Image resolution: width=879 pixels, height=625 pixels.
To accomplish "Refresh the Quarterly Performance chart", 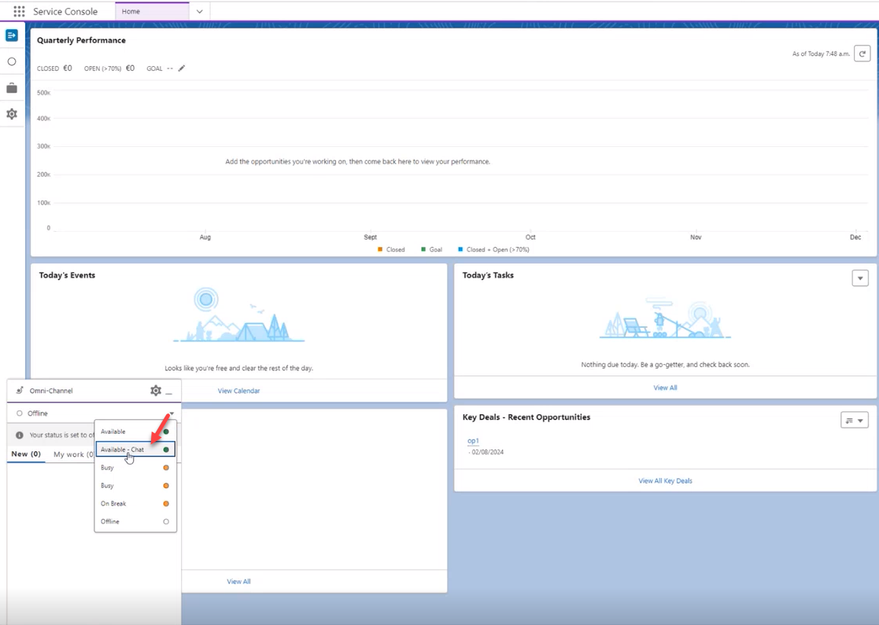I will (x=862, y=53).
